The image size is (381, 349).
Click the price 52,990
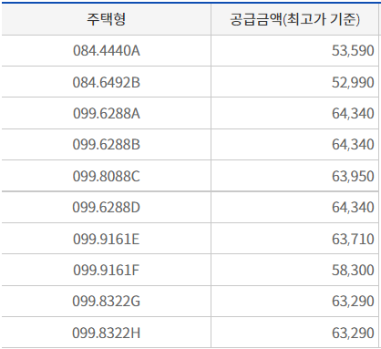pos(353,82)
